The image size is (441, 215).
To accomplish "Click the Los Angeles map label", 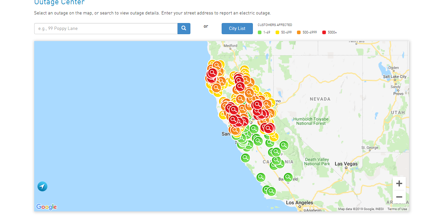I will tap(300, 203).
